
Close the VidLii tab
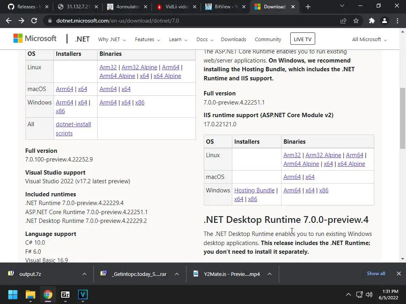(x=195, y=7)
